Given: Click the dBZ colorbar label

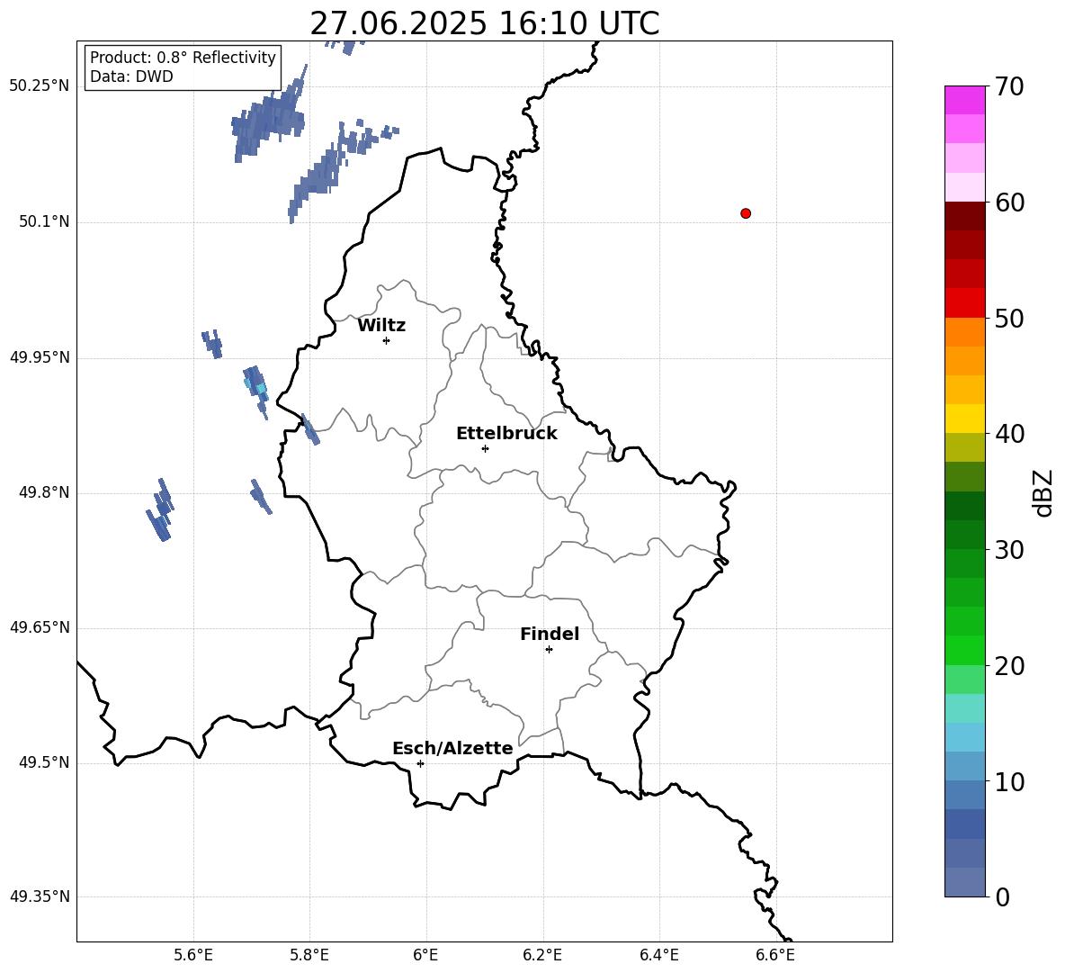Looking at the screenshot, I should [1043, 493].
